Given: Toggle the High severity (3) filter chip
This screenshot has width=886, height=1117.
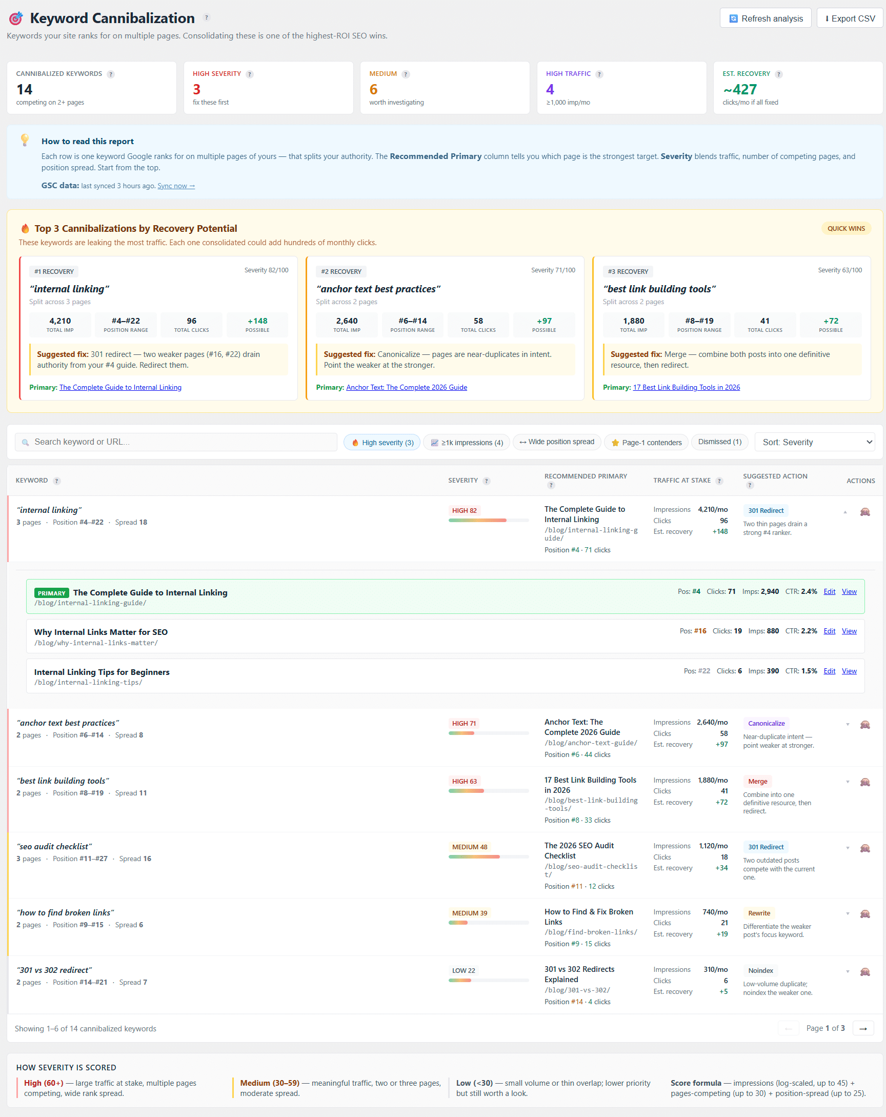Looking at the screenshot, I should tap(382, 443).
